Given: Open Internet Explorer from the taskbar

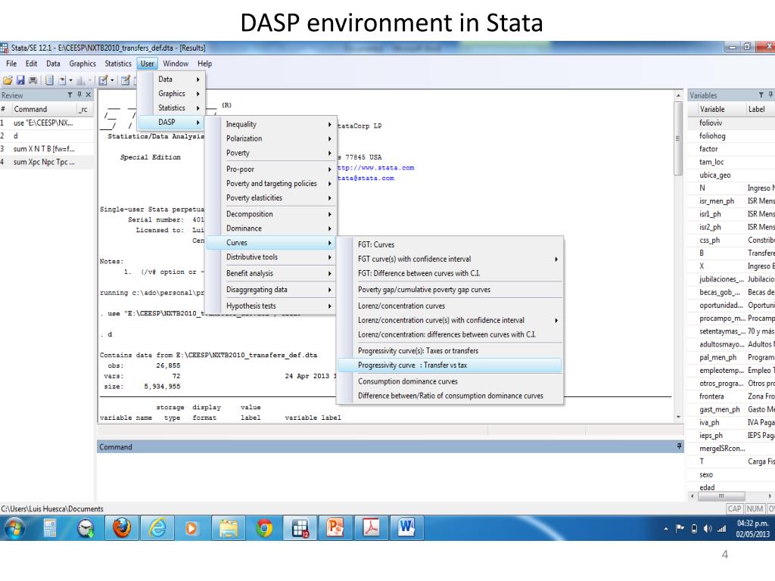Looking at the screenshot, I should coord(157,528).
